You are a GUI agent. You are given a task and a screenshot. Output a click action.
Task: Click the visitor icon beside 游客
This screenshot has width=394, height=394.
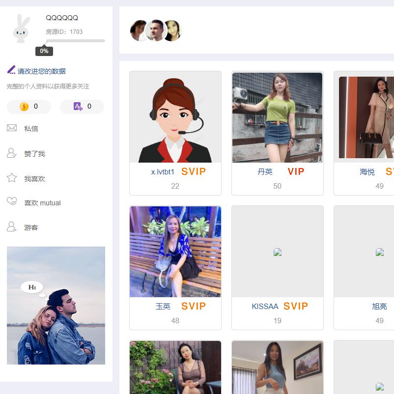coord(12,226)
